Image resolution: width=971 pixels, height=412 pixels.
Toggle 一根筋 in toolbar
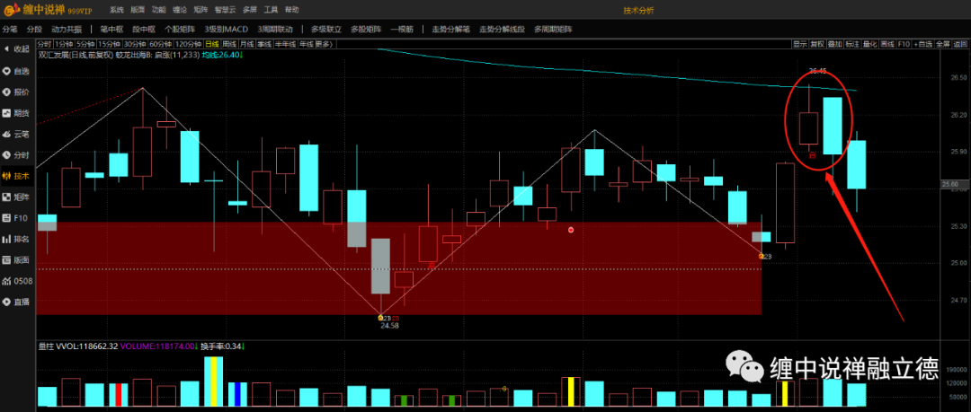pyautogui.click(x=402, y=29)
